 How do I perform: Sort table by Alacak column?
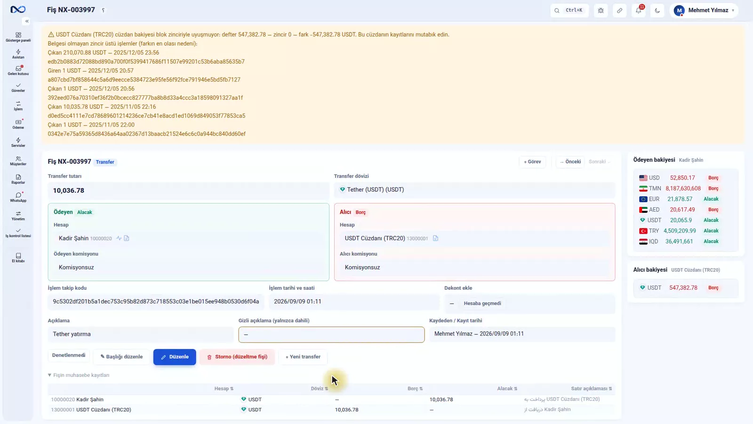507,389
